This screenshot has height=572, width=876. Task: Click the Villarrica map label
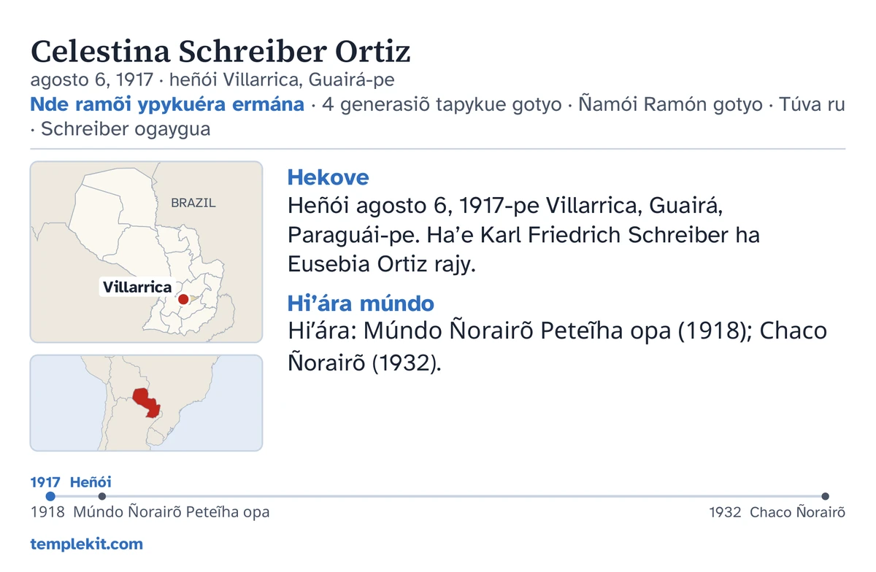tap(137, 287)
